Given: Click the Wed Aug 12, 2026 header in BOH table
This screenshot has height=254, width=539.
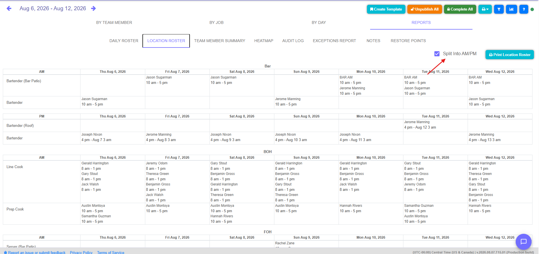Looking at the screenshot, I should point(500,158).
